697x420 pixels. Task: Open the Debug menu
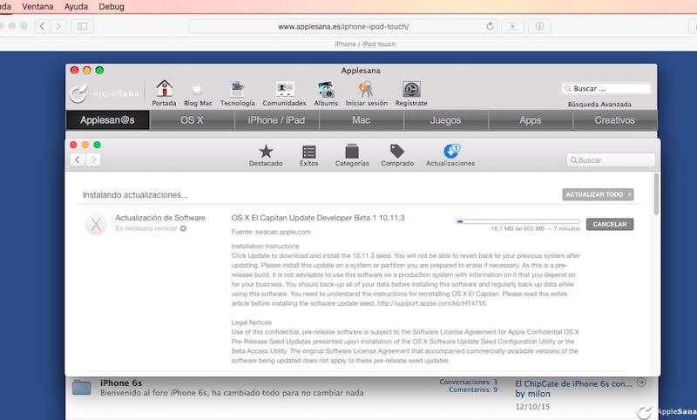pos(112,7)
